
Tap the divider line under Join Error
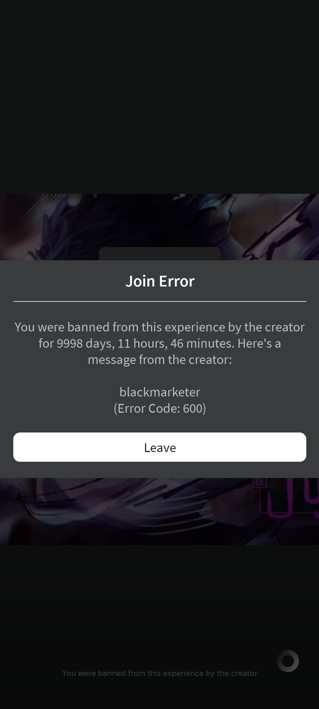coord(160,301)
